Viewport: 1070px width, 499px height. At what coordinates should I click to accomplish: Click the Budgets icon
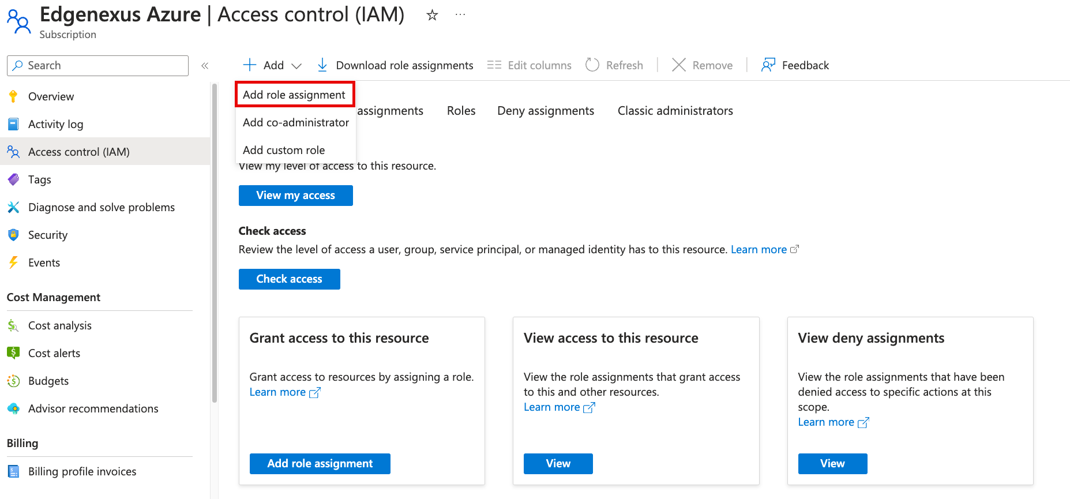[x=13, y=381]
